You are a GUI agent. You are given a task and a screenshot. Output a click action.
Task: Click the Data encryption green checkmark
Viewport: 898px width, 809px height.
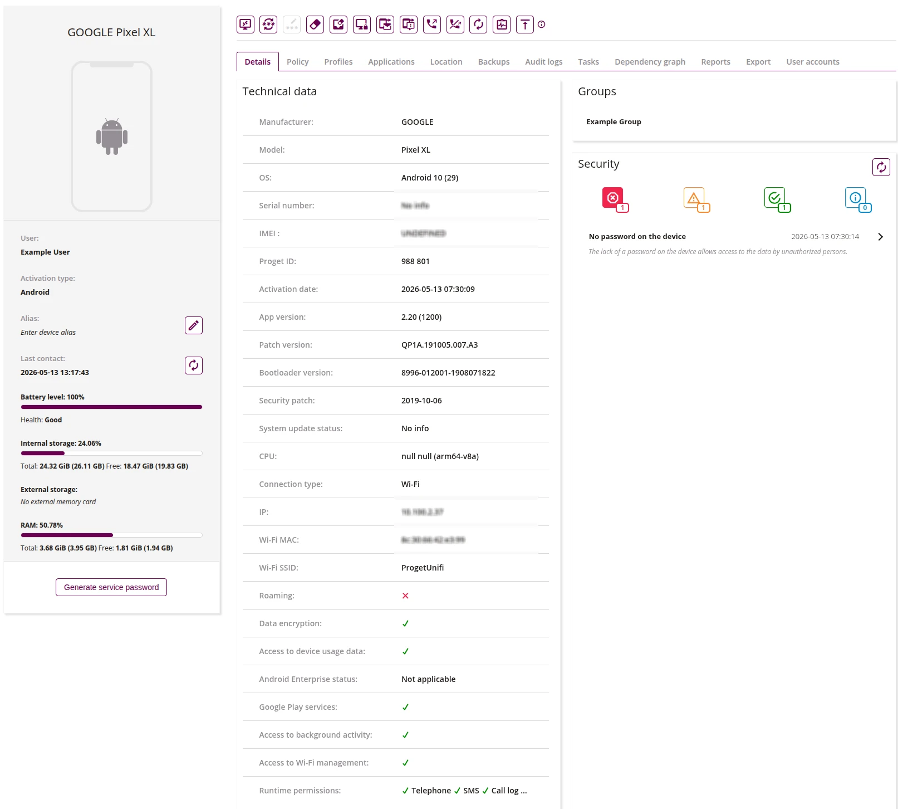(x=405, y=623)
